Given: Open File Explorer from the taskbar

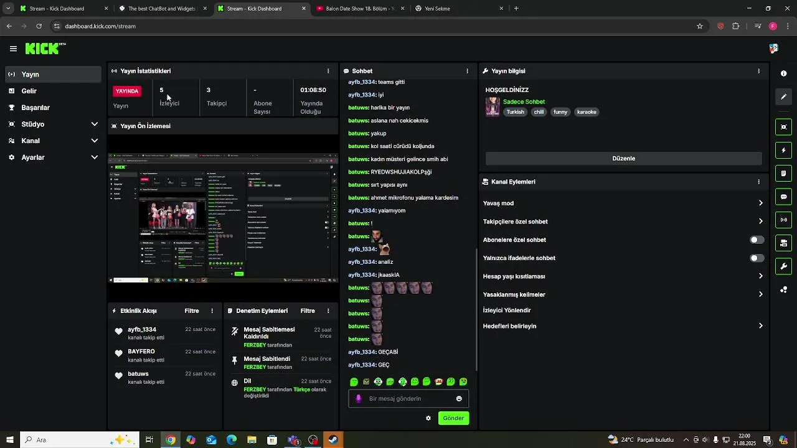Looking at the screenshot, I should pyautogui.click(x=252, y=440).
